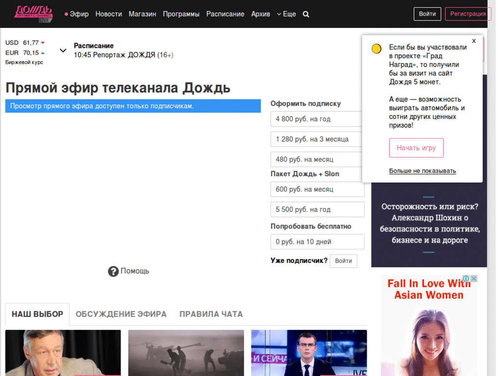
Task: Open Магазин menu item
Action: coord(142,14)
